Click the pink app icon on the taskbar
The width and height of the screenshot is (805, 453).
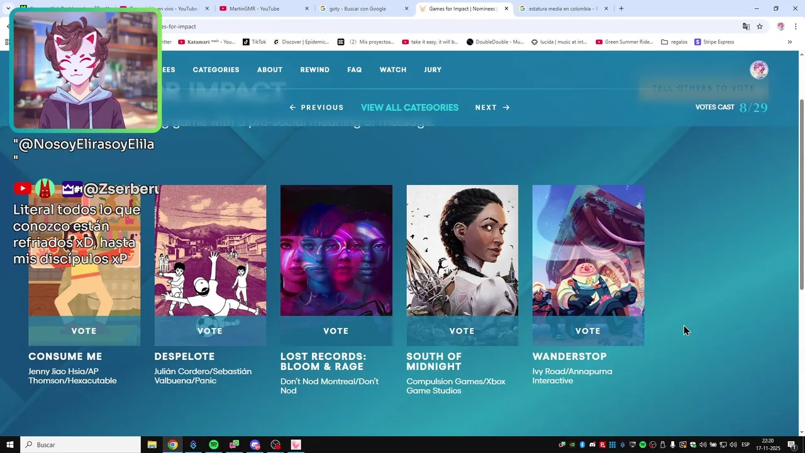[296, 445]
